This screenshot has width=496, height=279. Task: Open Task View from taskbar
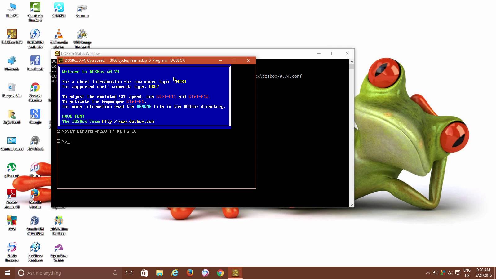129,273
